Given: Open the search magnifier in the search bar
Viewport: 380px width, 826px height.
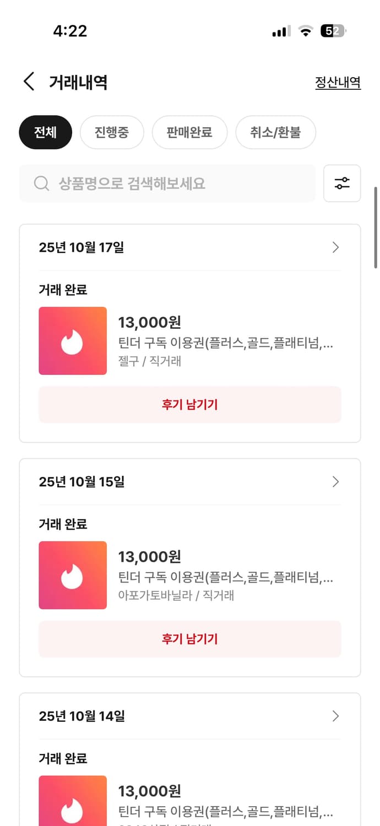Looking at the screenshot, I should [41, 183].
